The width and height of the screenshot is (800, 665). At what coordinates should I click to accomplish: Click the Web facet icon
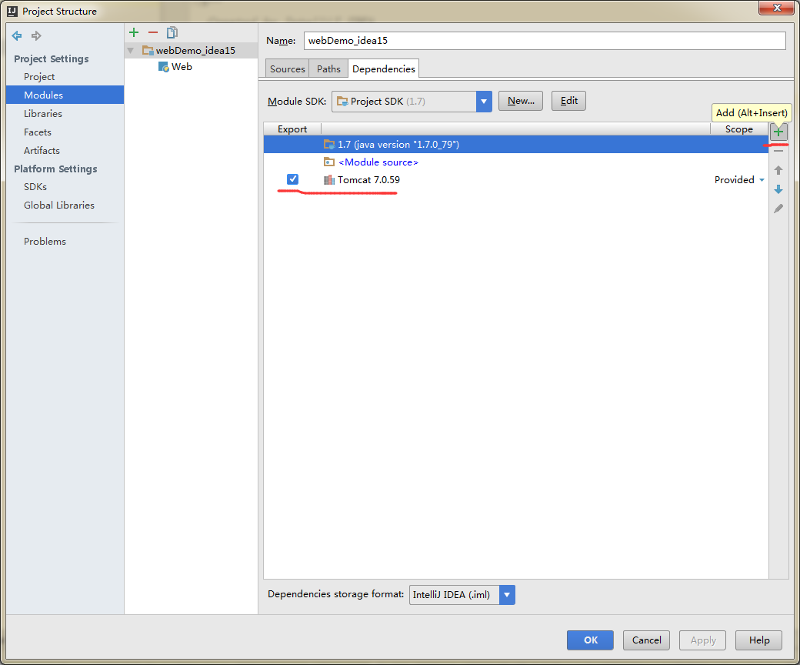point(163,67)
